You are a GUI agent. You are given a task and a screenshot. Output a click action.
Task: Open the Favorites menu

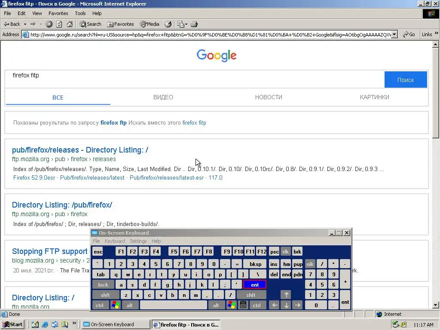pos(58,13)
